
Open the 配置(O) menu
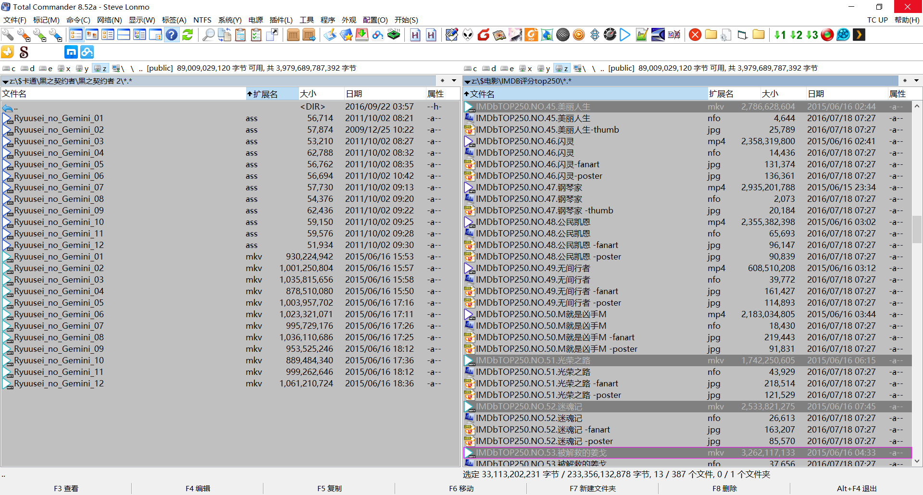[x=375, y=20]
